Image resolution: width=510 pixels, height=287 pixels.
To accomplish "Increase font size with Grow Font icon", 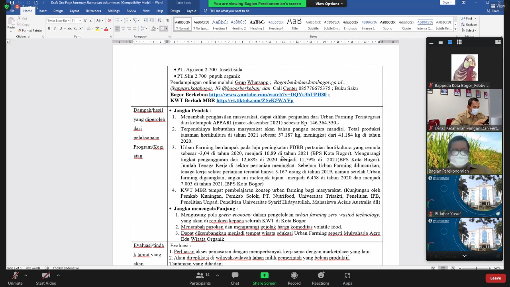I will point(85,21).
